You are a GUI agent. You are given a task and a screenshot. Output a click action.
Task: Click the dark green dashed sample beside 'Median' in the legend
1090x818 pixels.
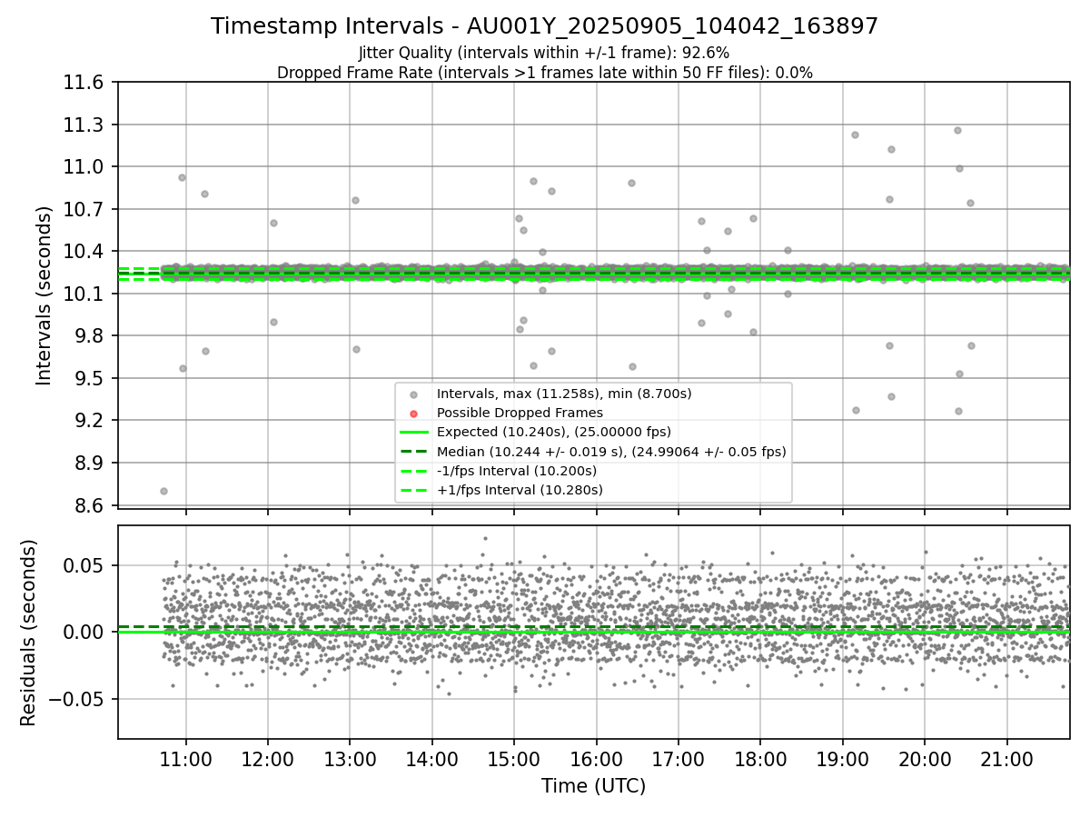click(414, 452)
